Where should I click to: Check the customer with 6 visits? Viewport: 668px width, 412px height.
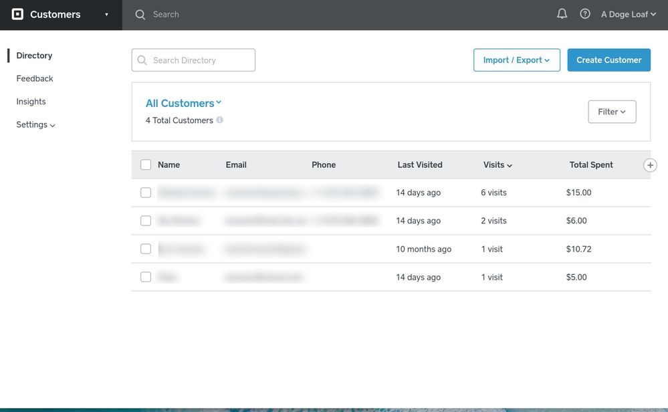tap(146, 193)
